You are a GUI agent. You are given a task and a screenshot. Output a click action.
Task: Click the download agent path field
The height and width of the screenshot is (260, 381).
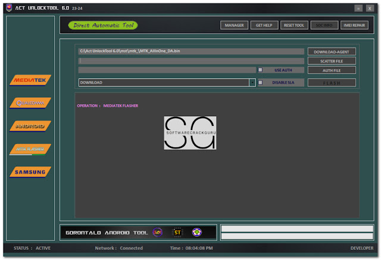tap(191, 51)
